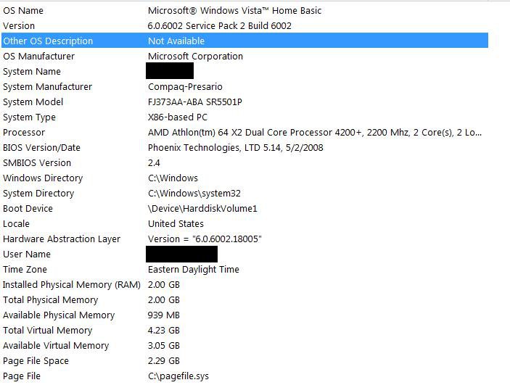The height and width of the screenshot is (385, 510).
Task: Select the 'Hardware Abstraction Layer' label
Action: click(x=62, y=239)
